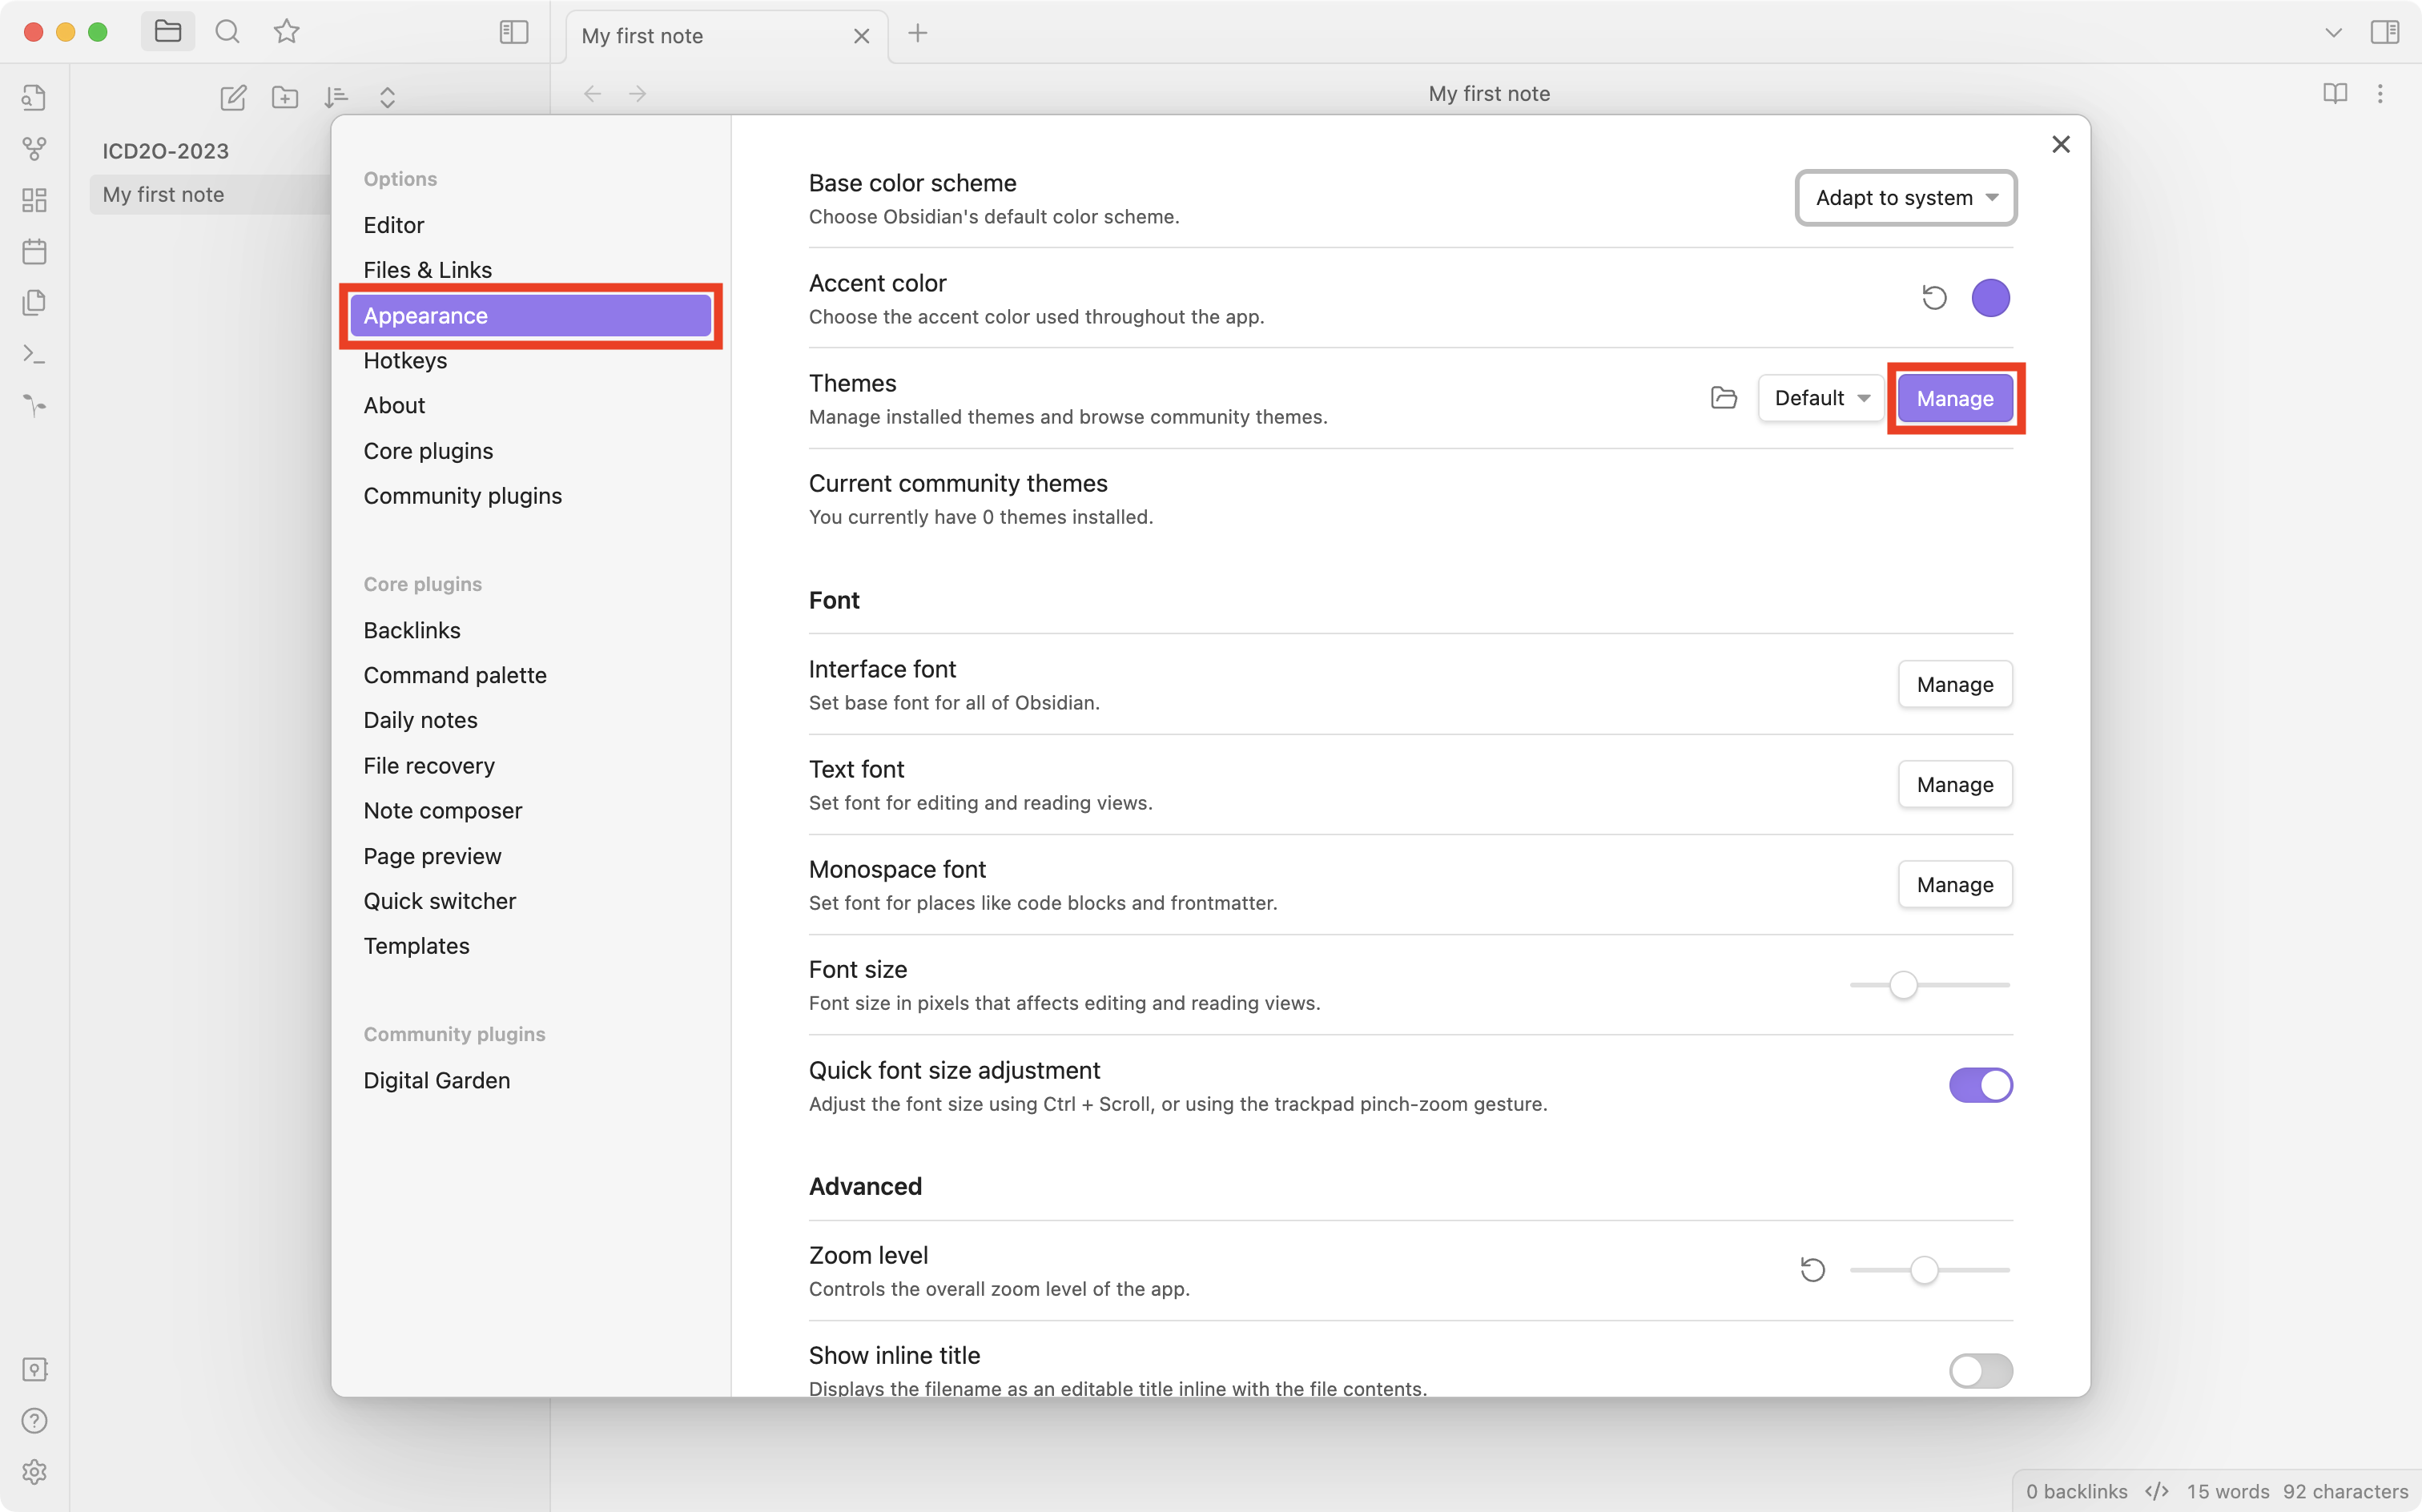This screenshot has height=1512, width=2422.
Task: Collapse the left sidebar toggle icon
Action: [514, 32]
